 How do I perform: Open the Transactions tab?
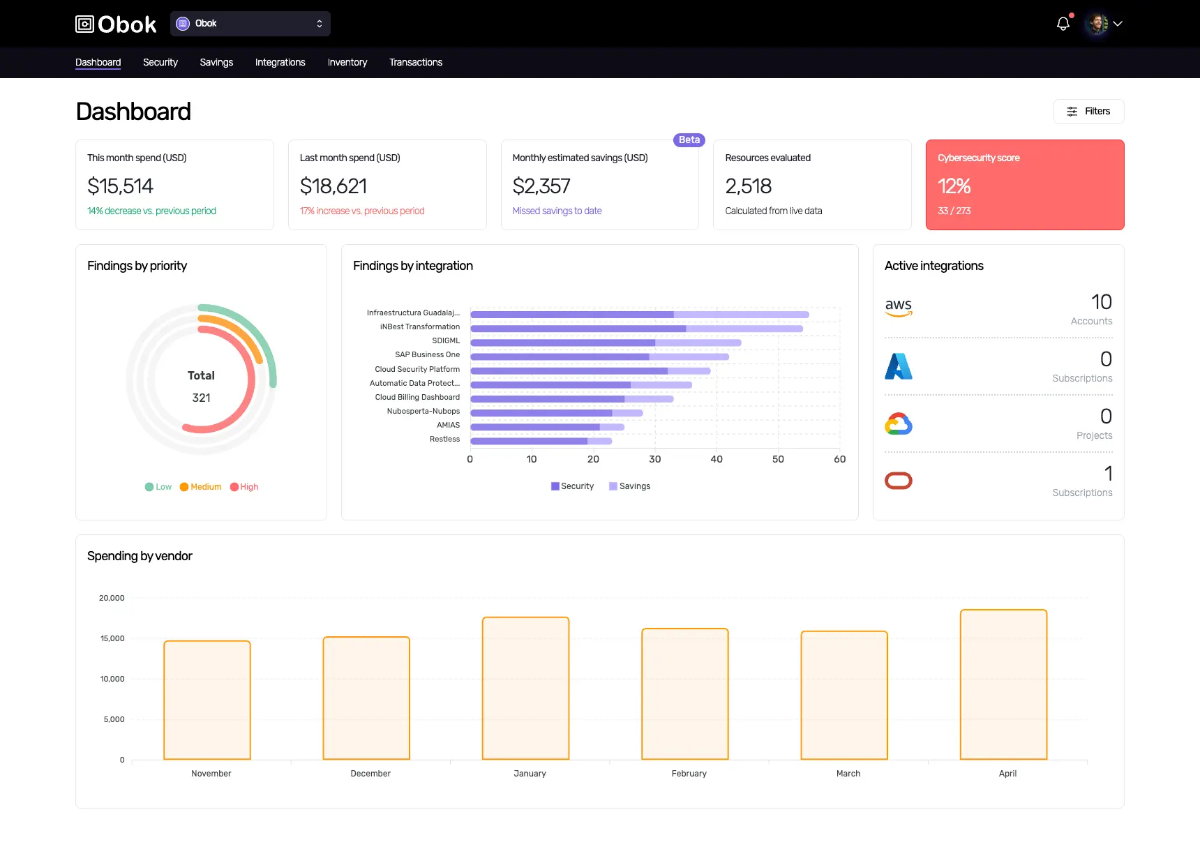point(416,62)
